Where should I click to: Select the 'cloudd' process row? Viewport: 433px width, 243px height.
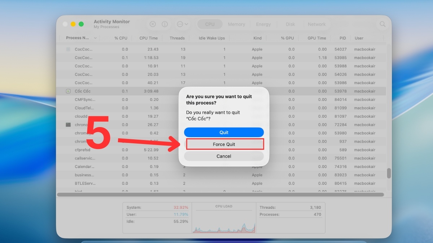tap(221, 116)
